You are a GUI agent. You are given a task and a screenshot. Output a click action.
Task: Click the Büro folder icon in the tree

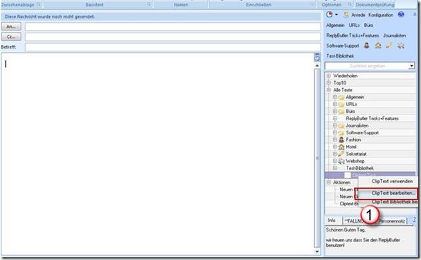tap(341, 112)
